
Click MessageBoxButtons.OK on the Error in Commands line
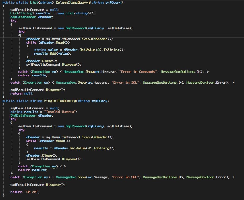(x=181, y=72)
